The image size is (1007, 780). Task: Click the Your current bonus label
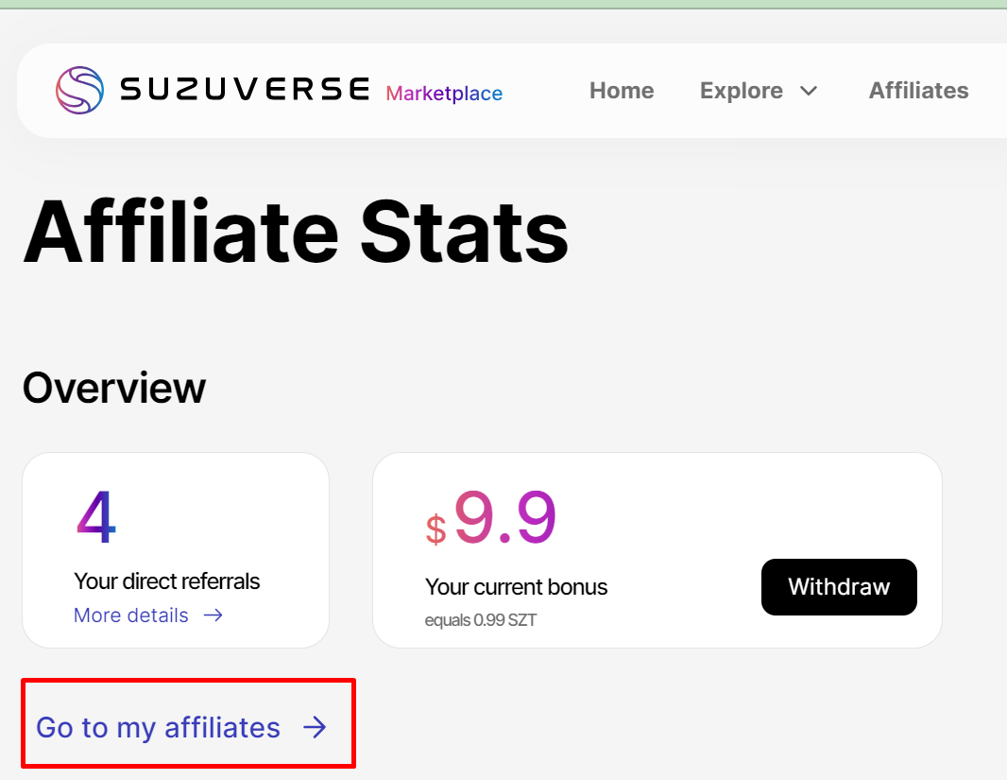(x=516, y=587)
